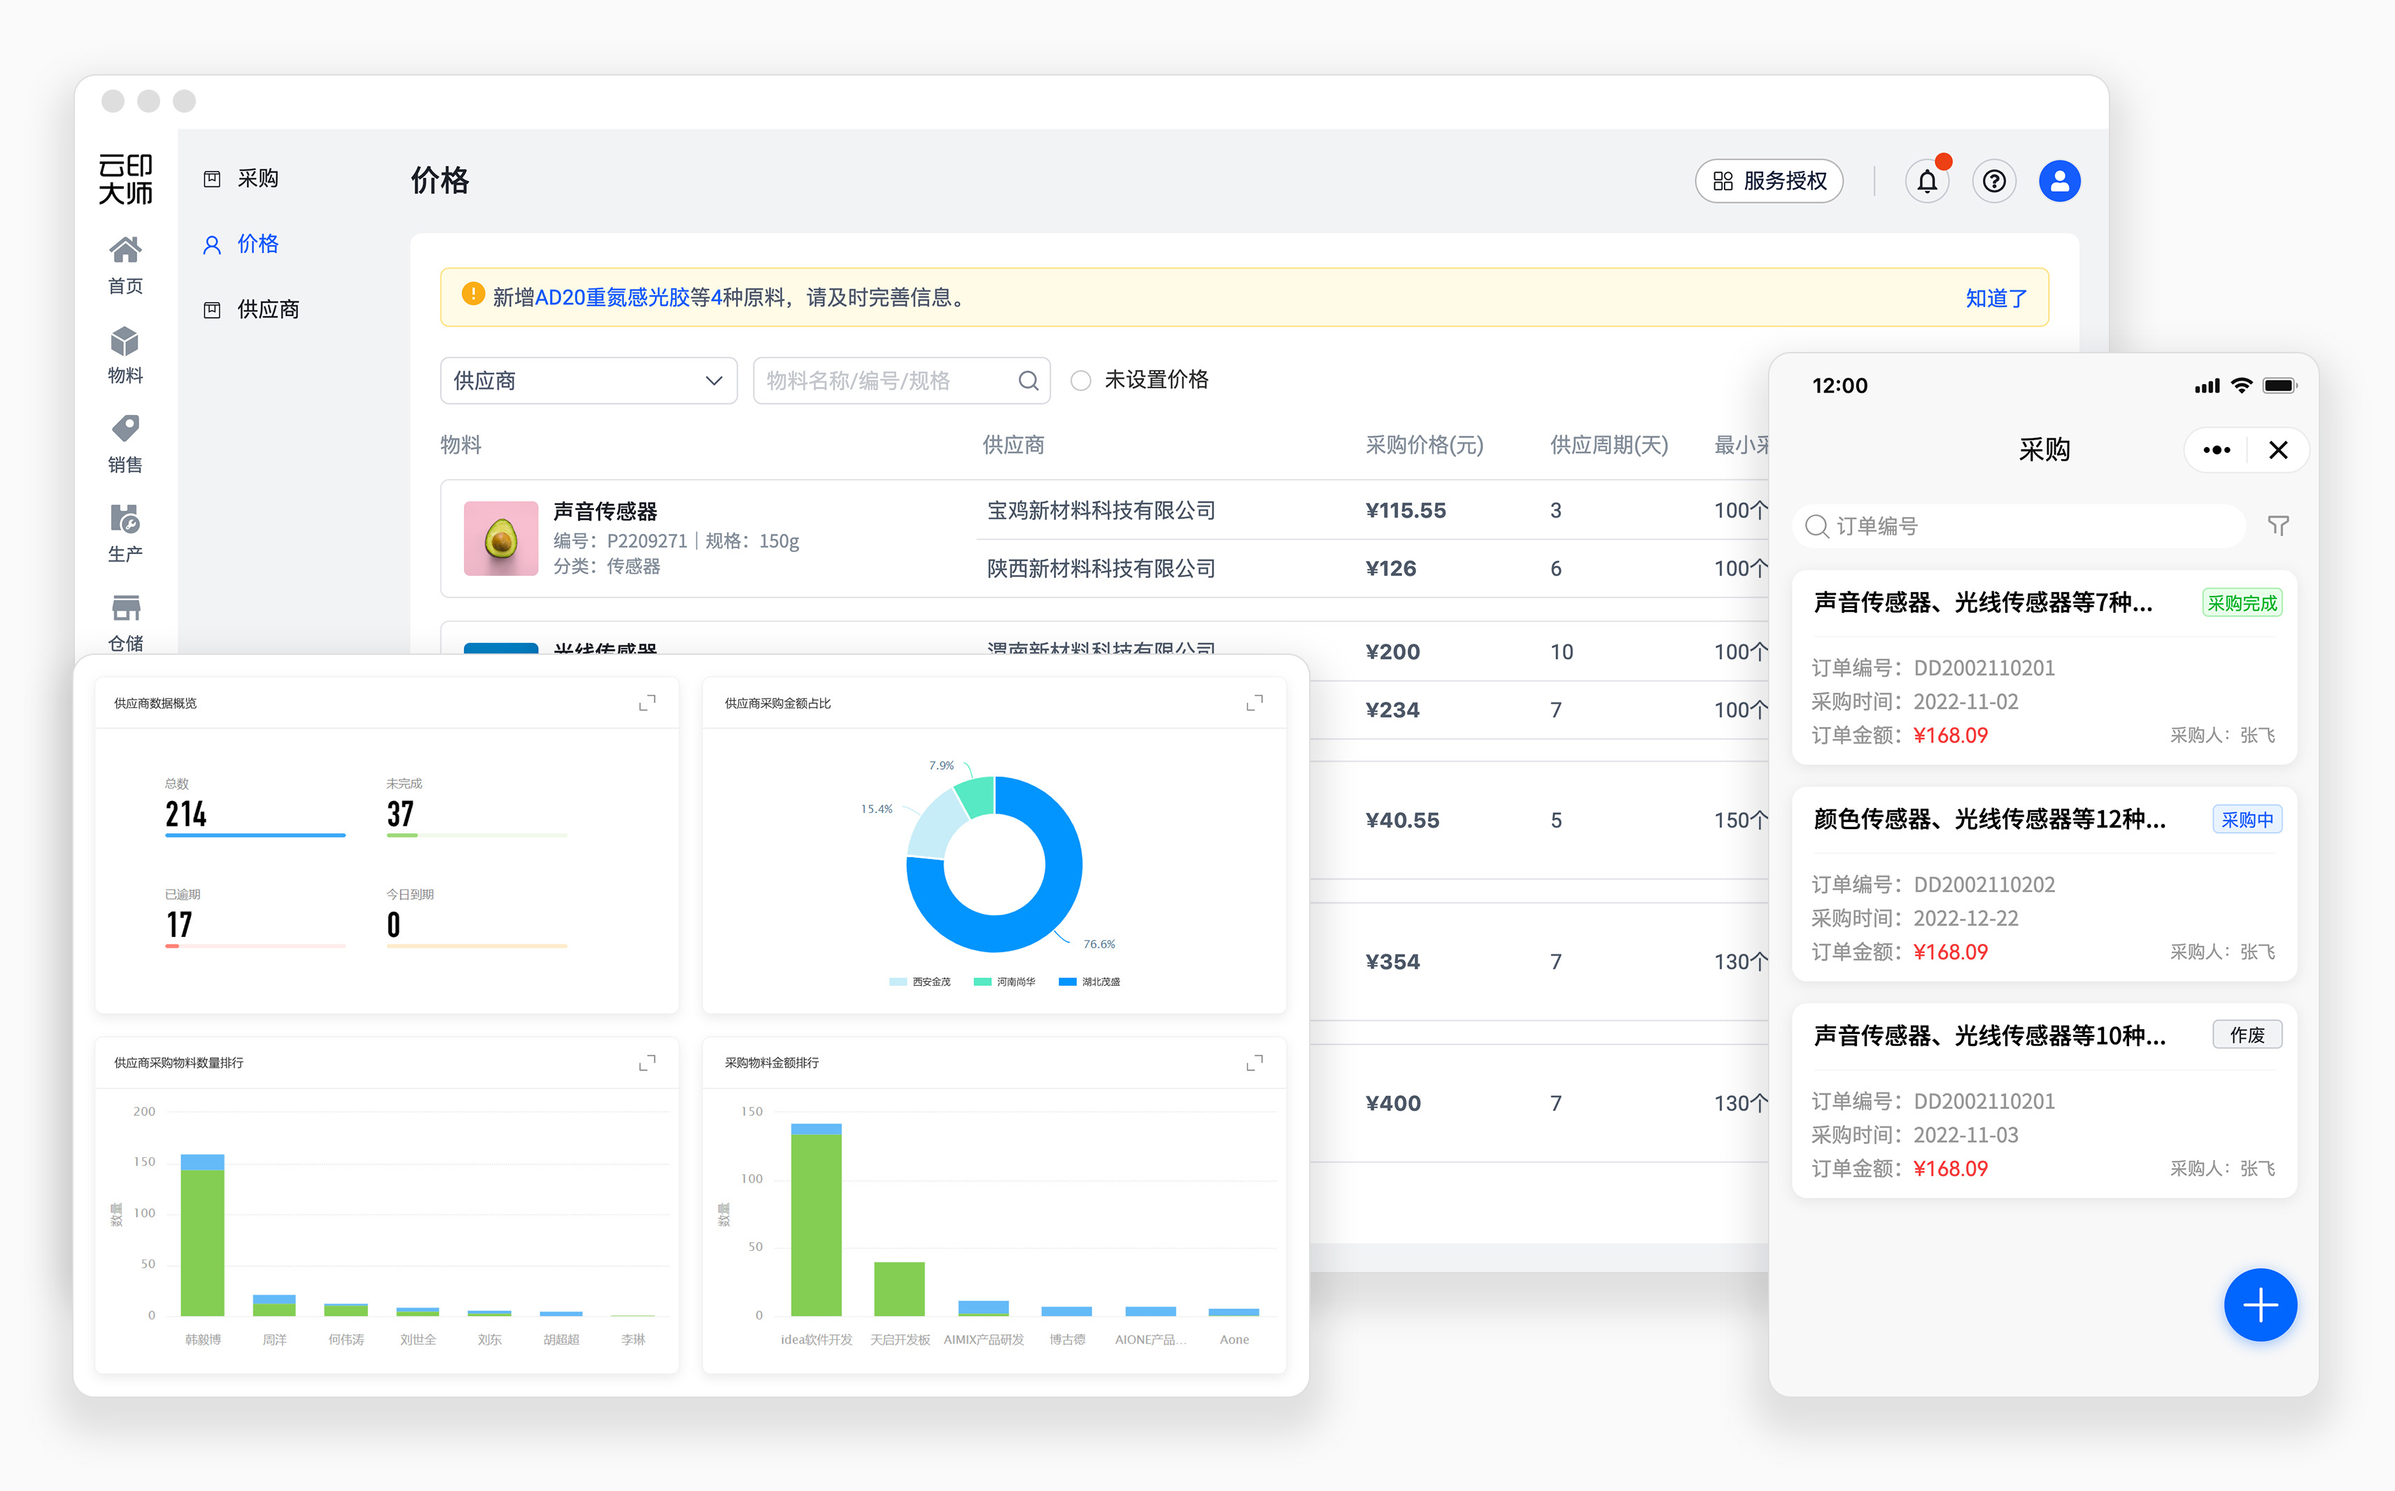Screen dimensions: 2395x1491
Task: Click the 订单编号 search field in mobile window
Action: pos(2019,527)
